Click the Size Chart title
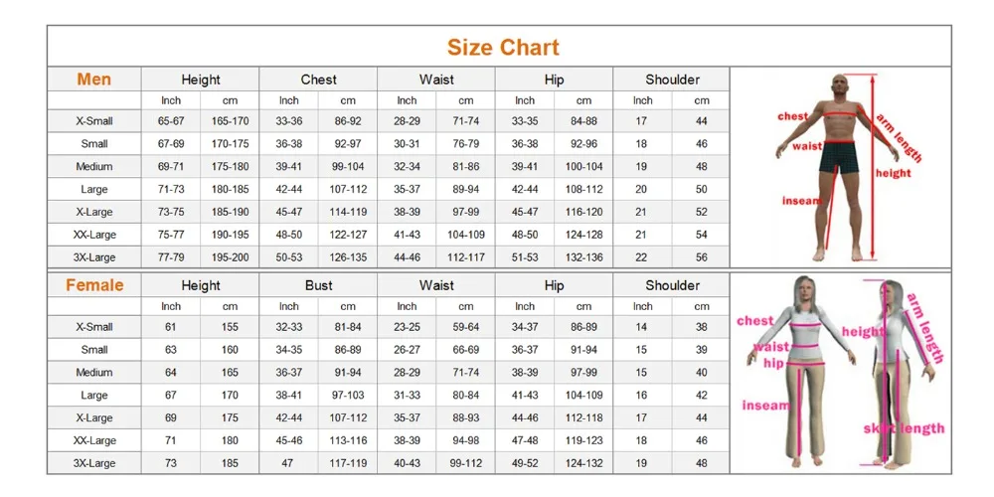Image resolution: width=994 pixels, height=497 pixels. [503, 48]
